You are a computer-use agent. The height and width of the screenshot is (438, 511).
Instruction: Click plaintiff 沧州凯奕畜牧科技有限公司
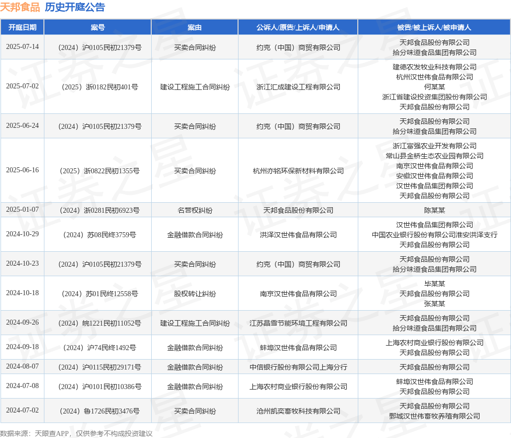pos(298,411)
